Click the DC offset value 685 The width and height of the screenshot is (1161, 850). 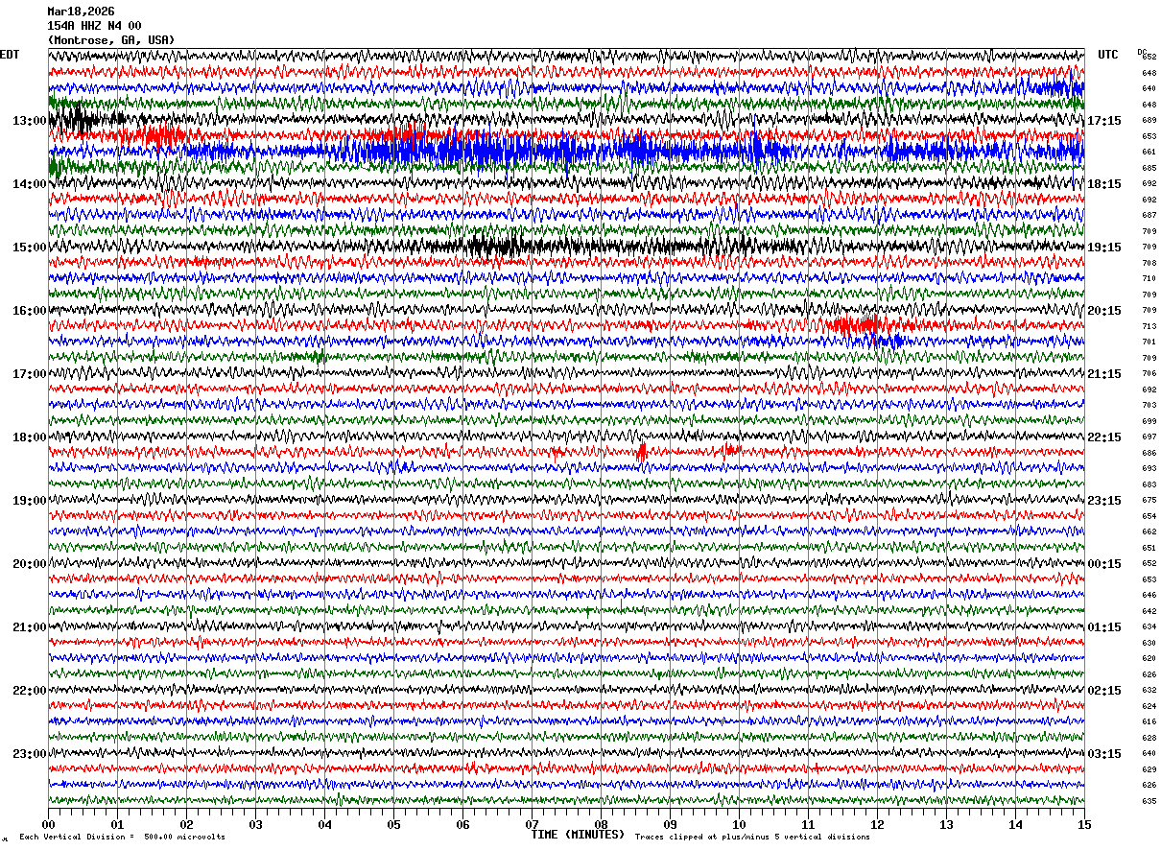click(1149, 168)
